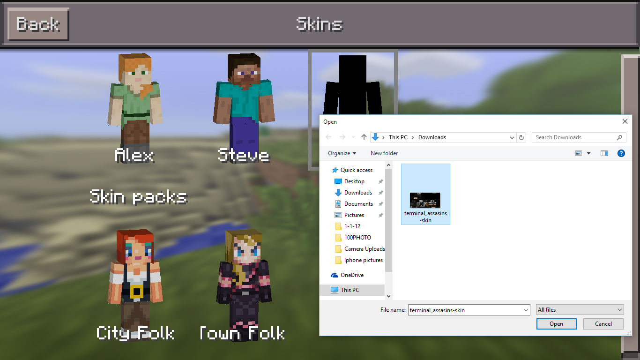Click the pin icon beside Pictures

click(x=381, y=215)
